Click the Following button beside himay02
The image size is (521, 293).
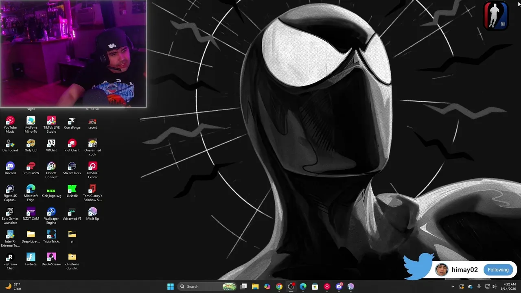click(498, 270)
